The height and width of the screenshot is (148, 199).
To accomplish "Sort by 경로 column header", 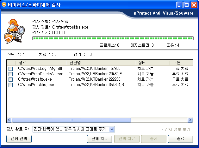I will tap(41, 63).
